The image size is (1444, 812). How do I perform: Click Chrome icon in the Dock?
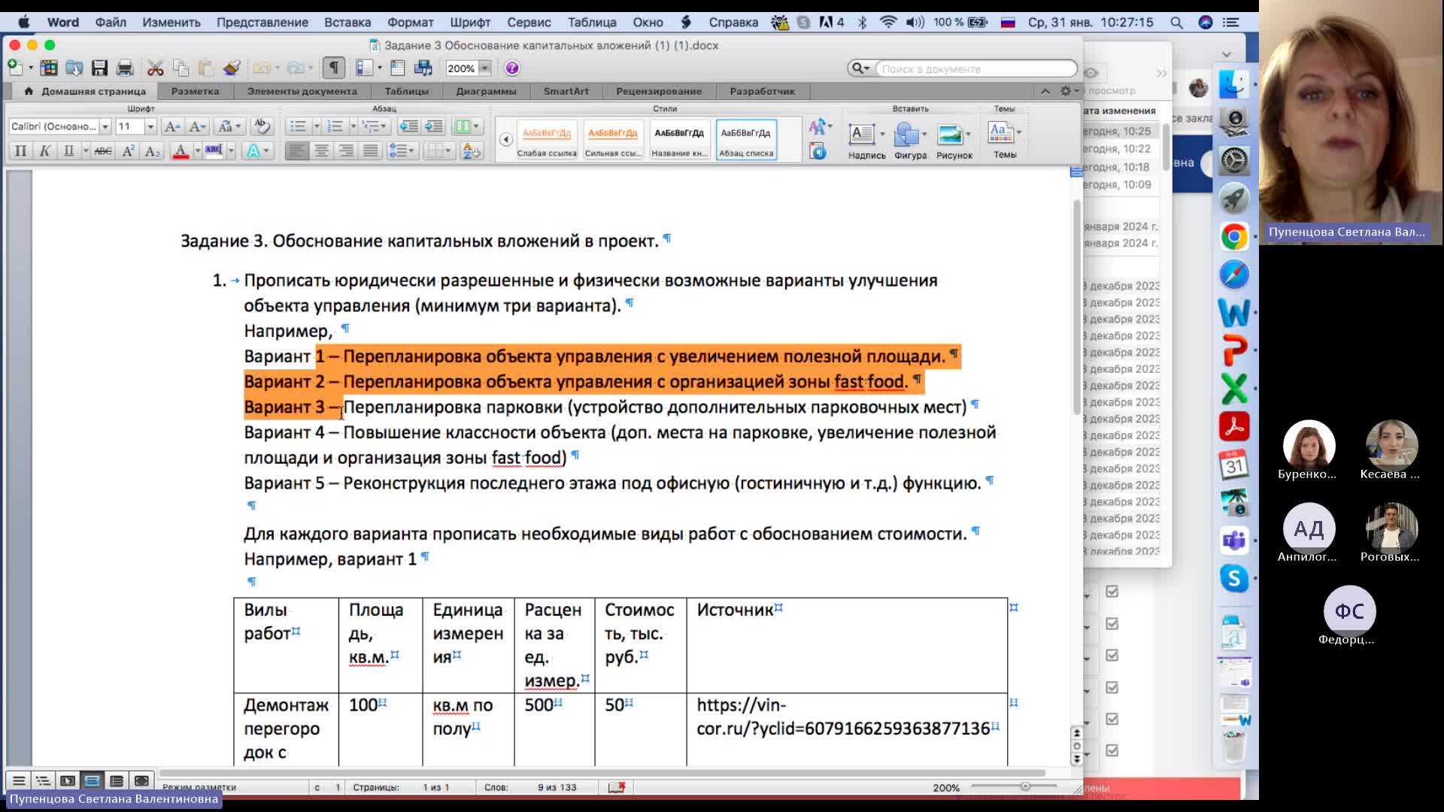1234,237
